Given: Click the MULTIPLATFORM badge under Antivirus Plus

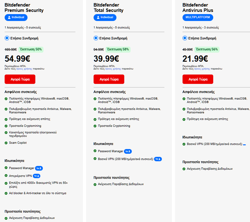Looking at the screenshot, I should (198, 17).
